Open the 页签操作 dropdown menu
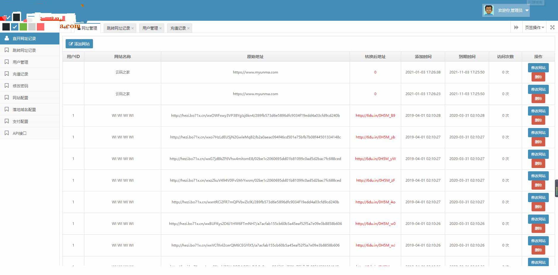The width and height of the screenshot is (558, 275). [x=533, y=27]
